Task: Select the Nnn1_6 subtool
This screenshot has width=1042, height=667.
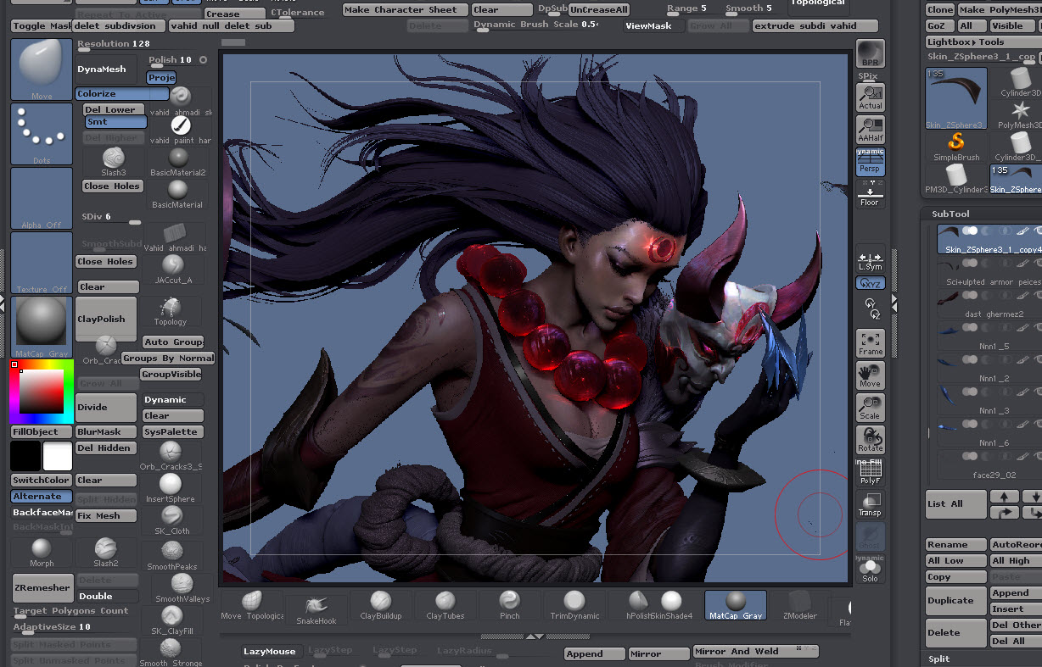Action: [x=989, y=432]
